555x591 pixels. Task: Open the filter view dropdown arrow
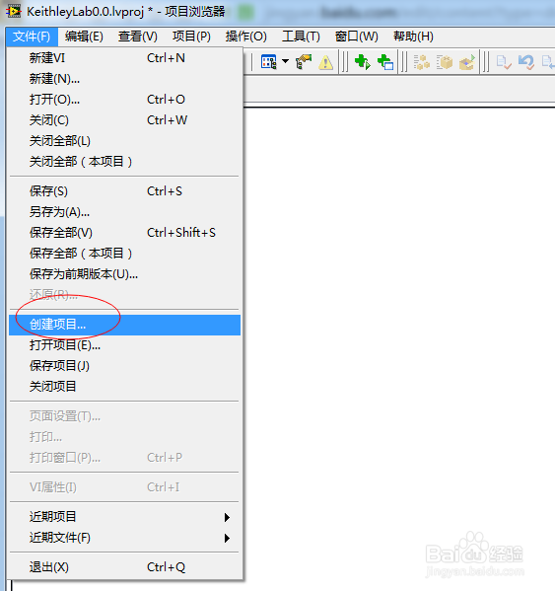click(x=286, y=61)
